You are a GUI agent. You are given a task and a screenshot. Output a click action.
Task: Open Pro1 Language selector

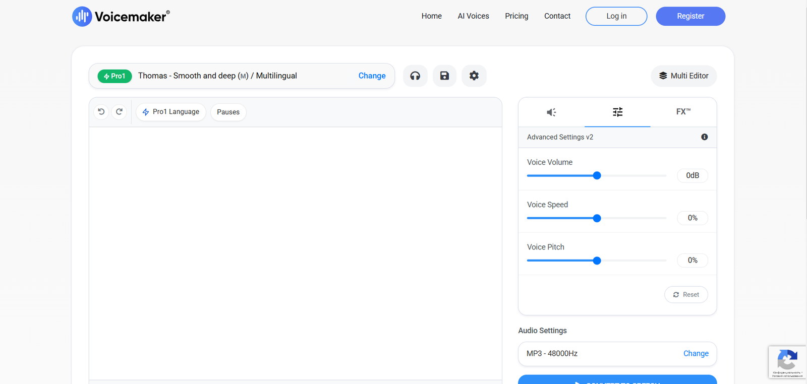click(171, 112)
